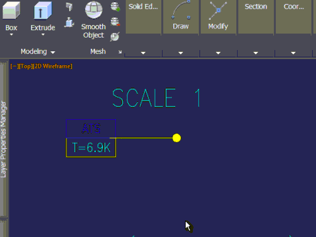Select the Box solid tool icon
This screenshot has width=316, height=237.
click(11, 11)
